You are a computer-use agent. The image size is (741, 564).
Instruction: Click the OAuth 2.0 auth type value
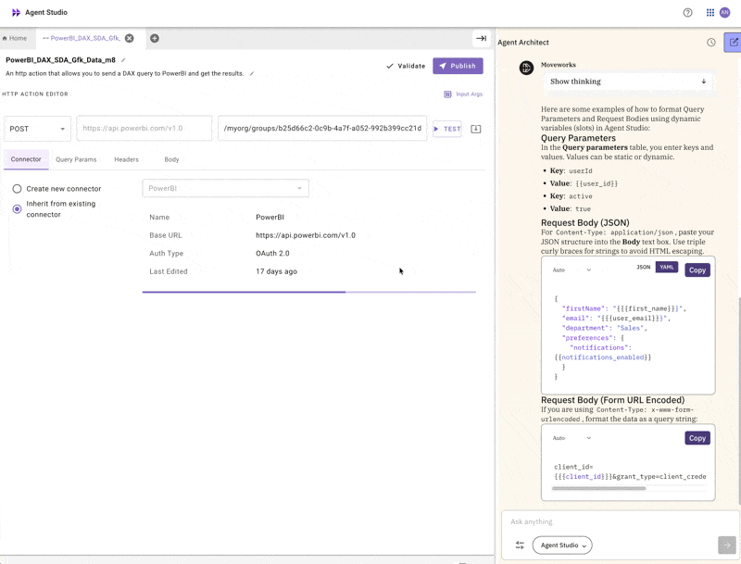click(272, 253)
